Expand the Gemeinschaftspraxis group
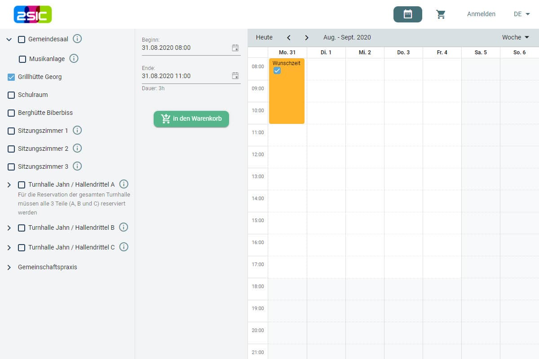Screen dimensions: 539x359 tap(9, 267)
